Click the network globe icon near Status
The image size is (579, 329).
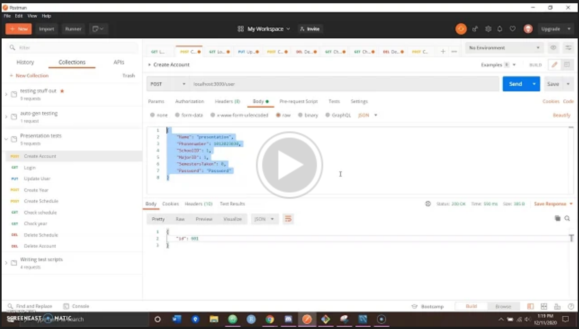428,204
